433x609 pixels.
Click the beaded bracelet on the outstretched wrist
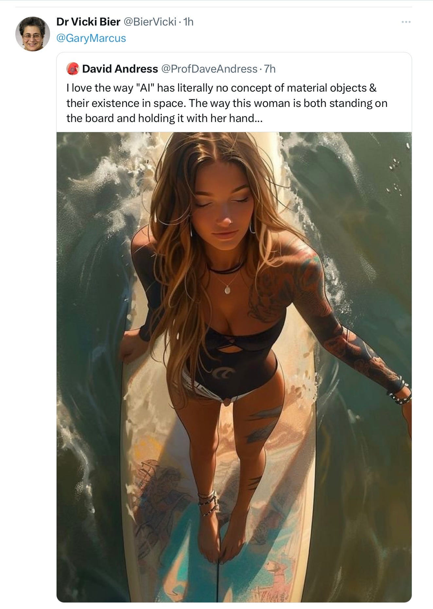pos(399,391)
